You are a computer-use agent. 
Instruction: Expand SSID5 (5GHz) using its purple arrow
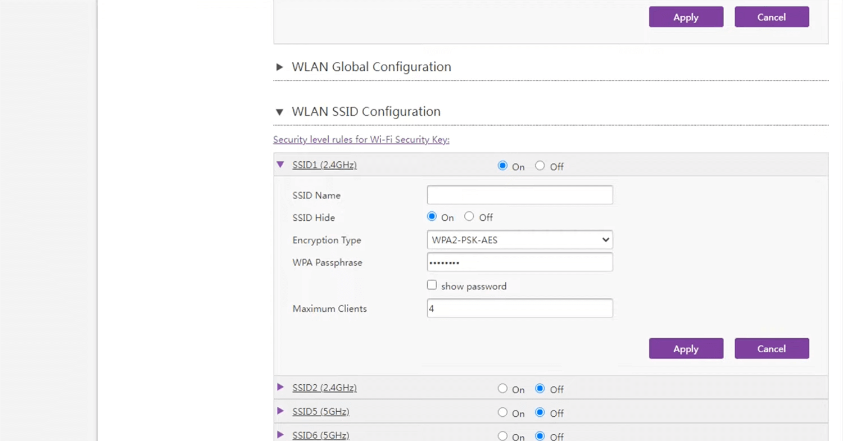(280, 411)
